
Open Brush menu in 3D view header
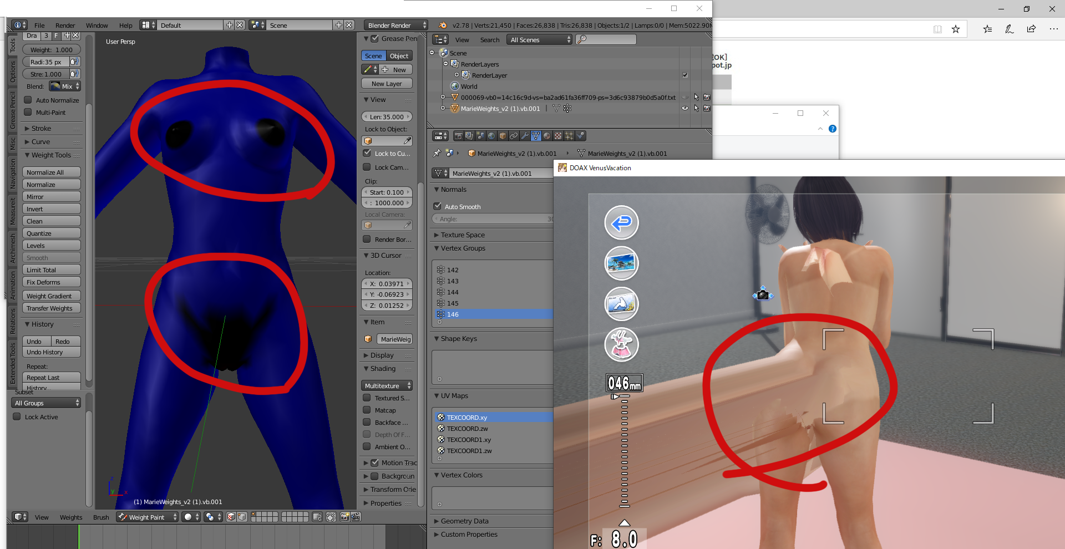101,517
